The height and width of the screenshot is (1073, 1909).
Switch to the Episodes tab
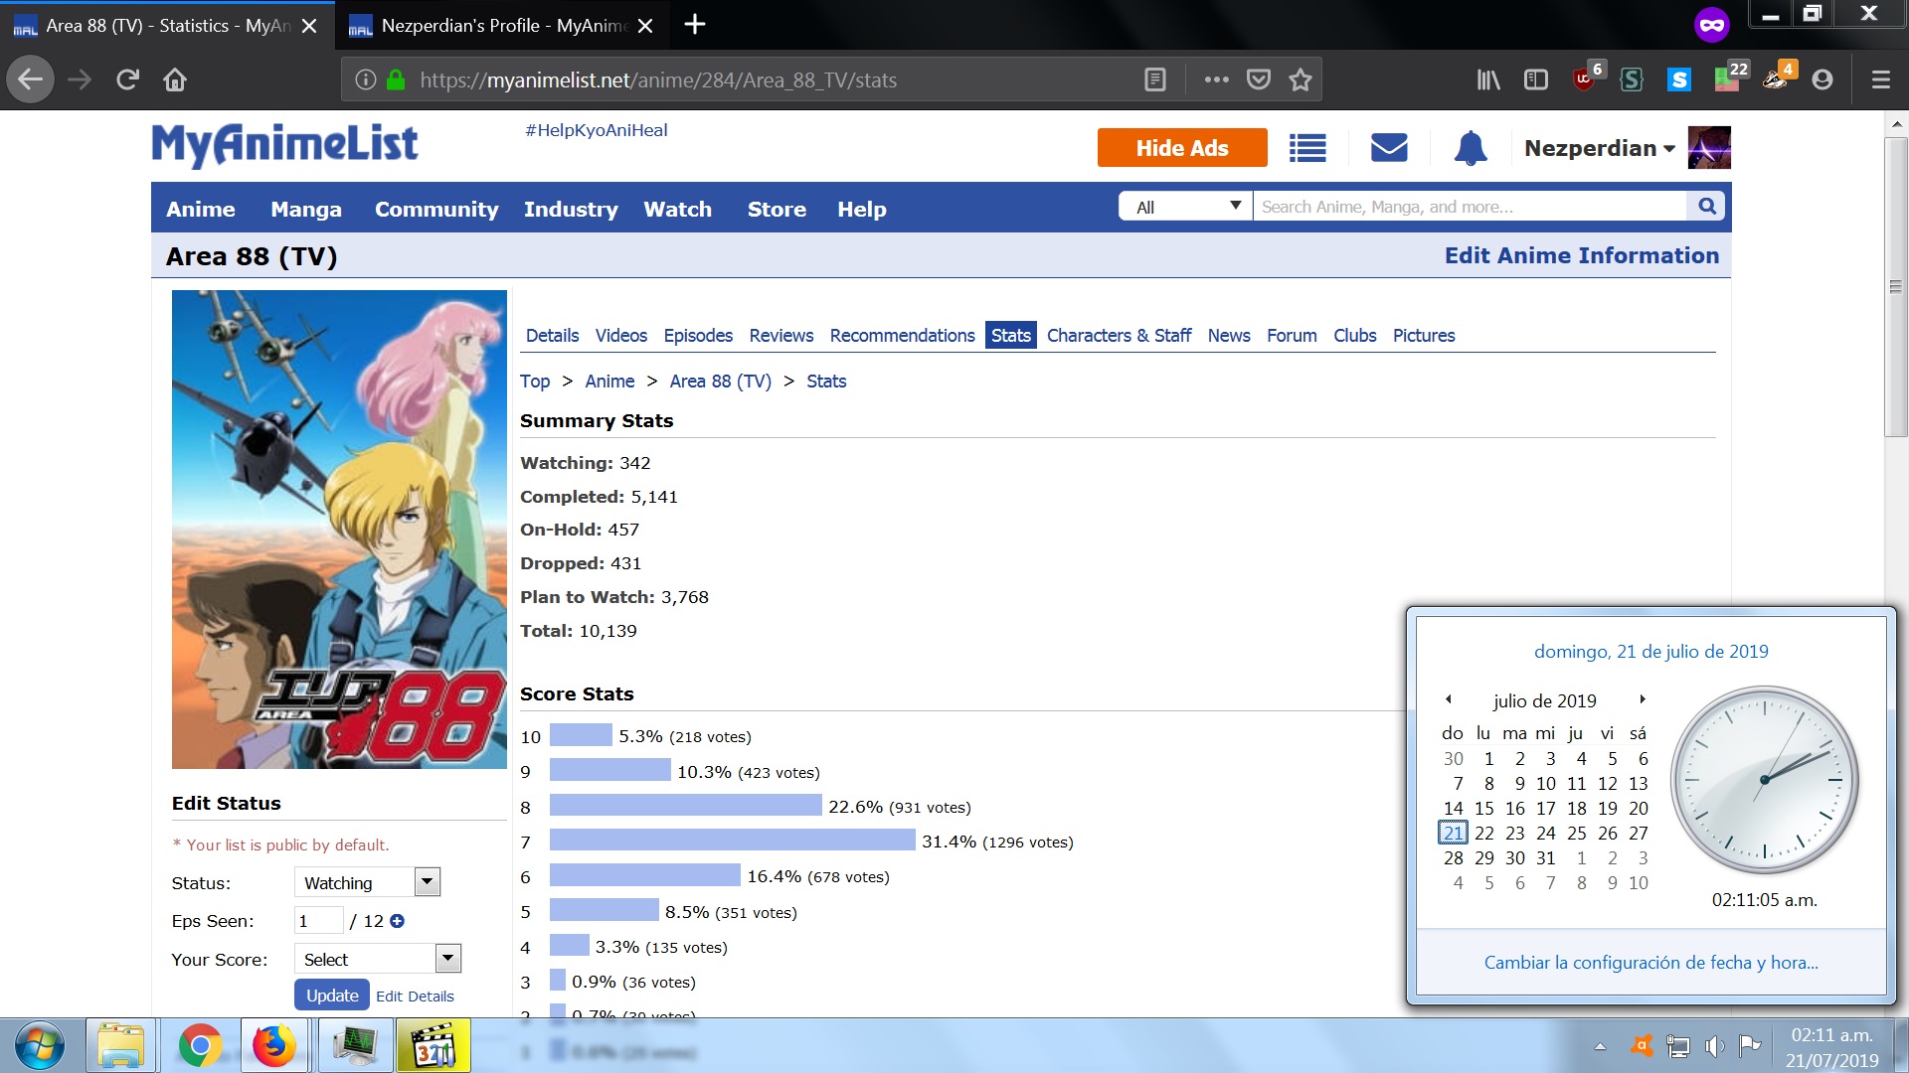point(698,335)
